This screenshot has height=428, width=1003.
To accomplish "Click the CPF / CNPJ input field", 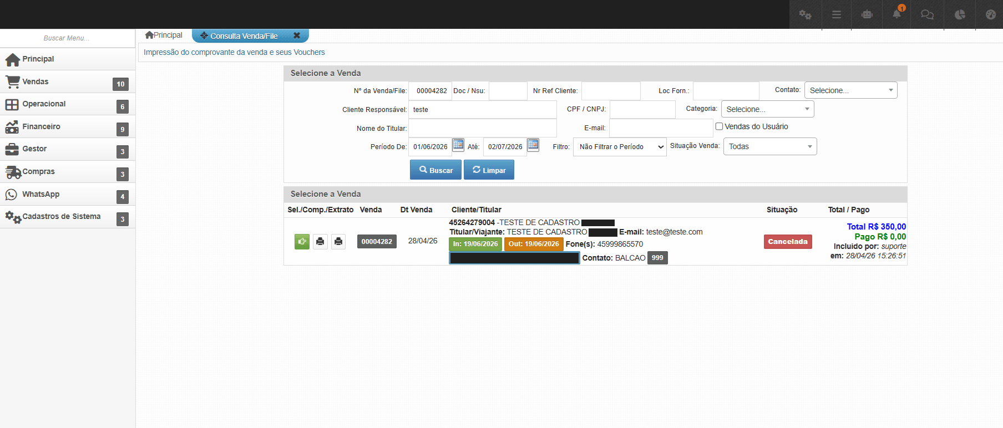I will point(642,110).
